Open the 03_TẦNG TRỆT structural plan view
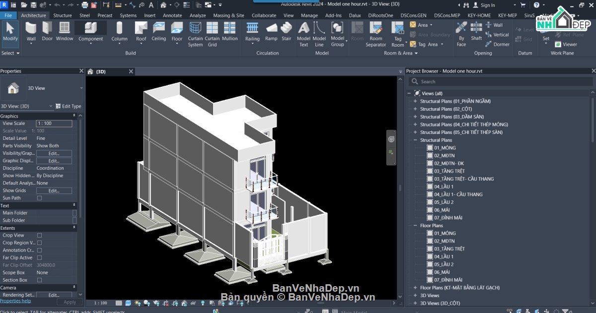 [x=449, y=171]
